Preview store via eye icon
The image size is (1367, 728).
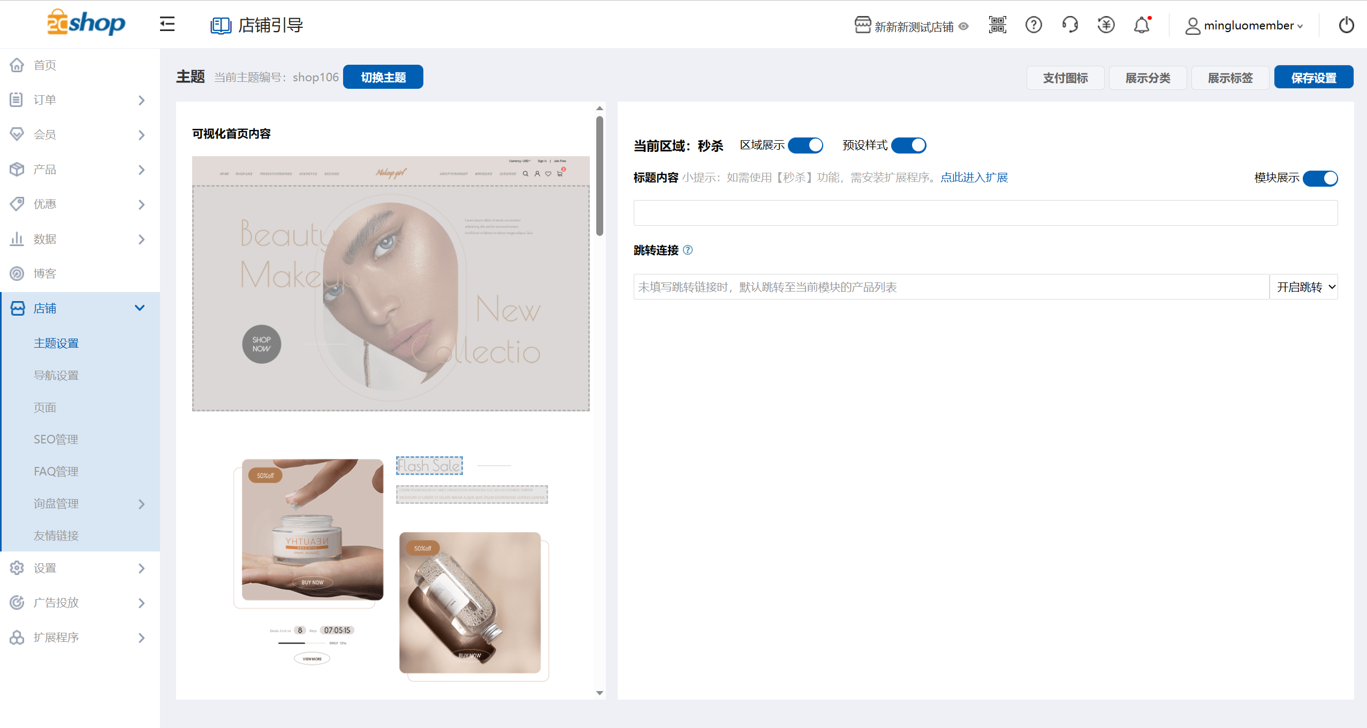tap(963, 26)
